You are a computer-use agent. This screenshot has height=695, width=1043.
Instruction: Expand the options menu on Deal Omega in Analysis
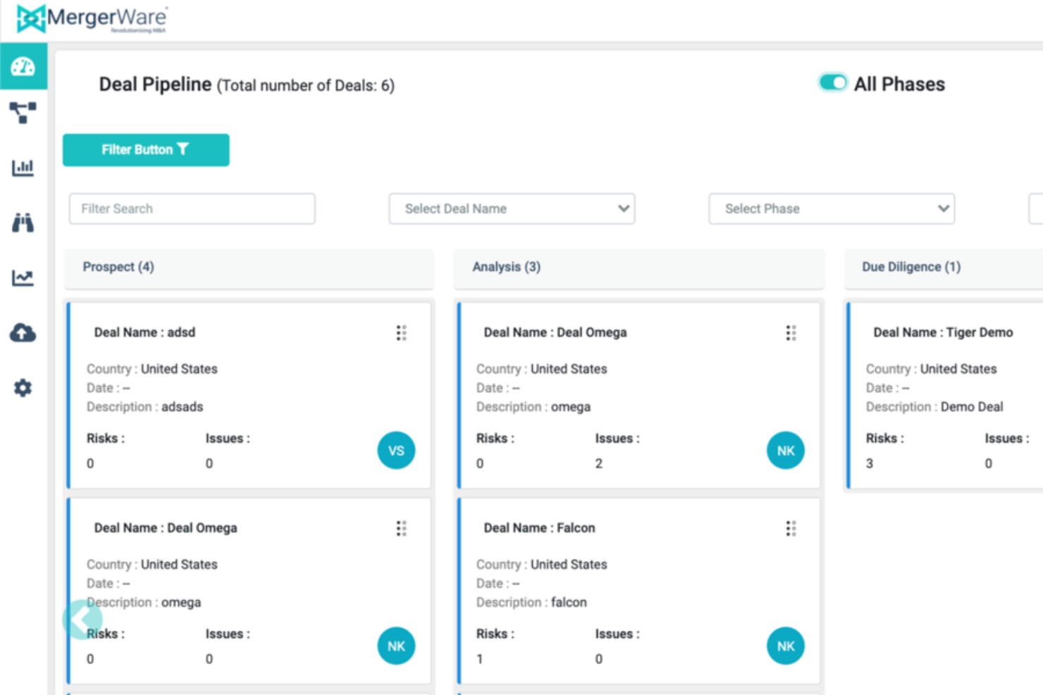click(790, 332)
